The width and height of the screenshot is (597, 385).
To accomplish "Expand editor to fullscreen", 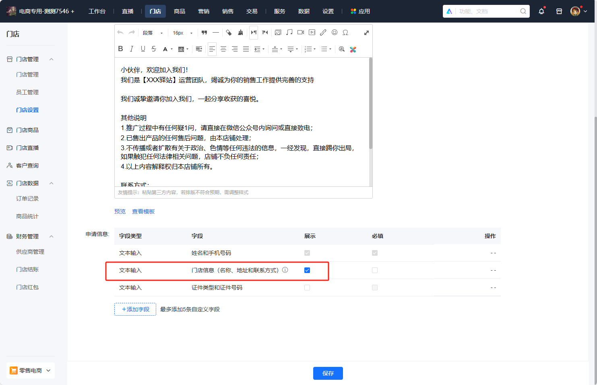I will (x=366, y=33).
